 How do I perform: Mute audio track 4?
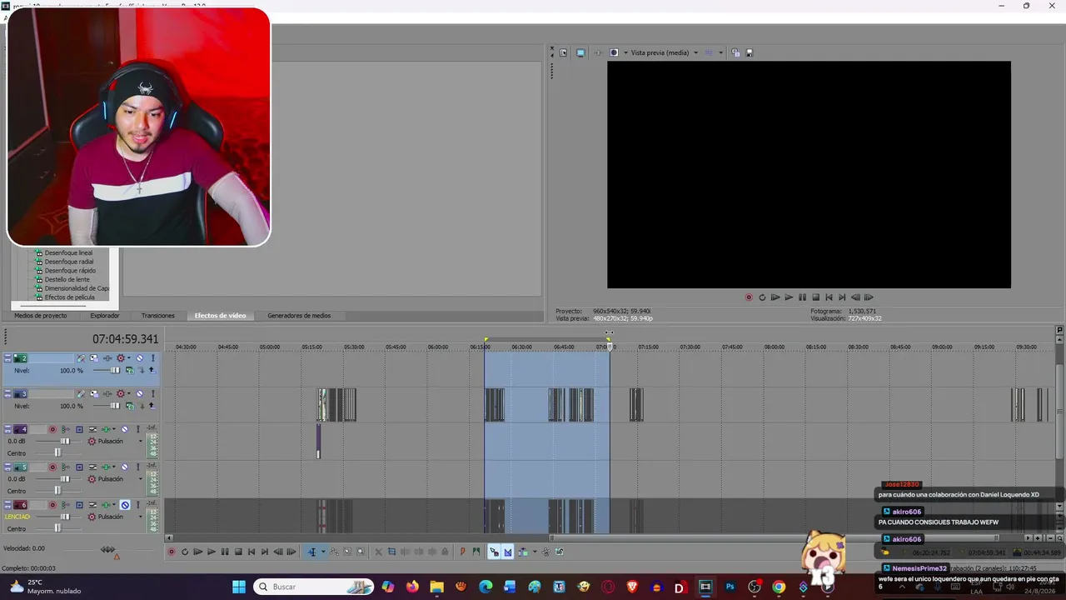tap(124, 430)
